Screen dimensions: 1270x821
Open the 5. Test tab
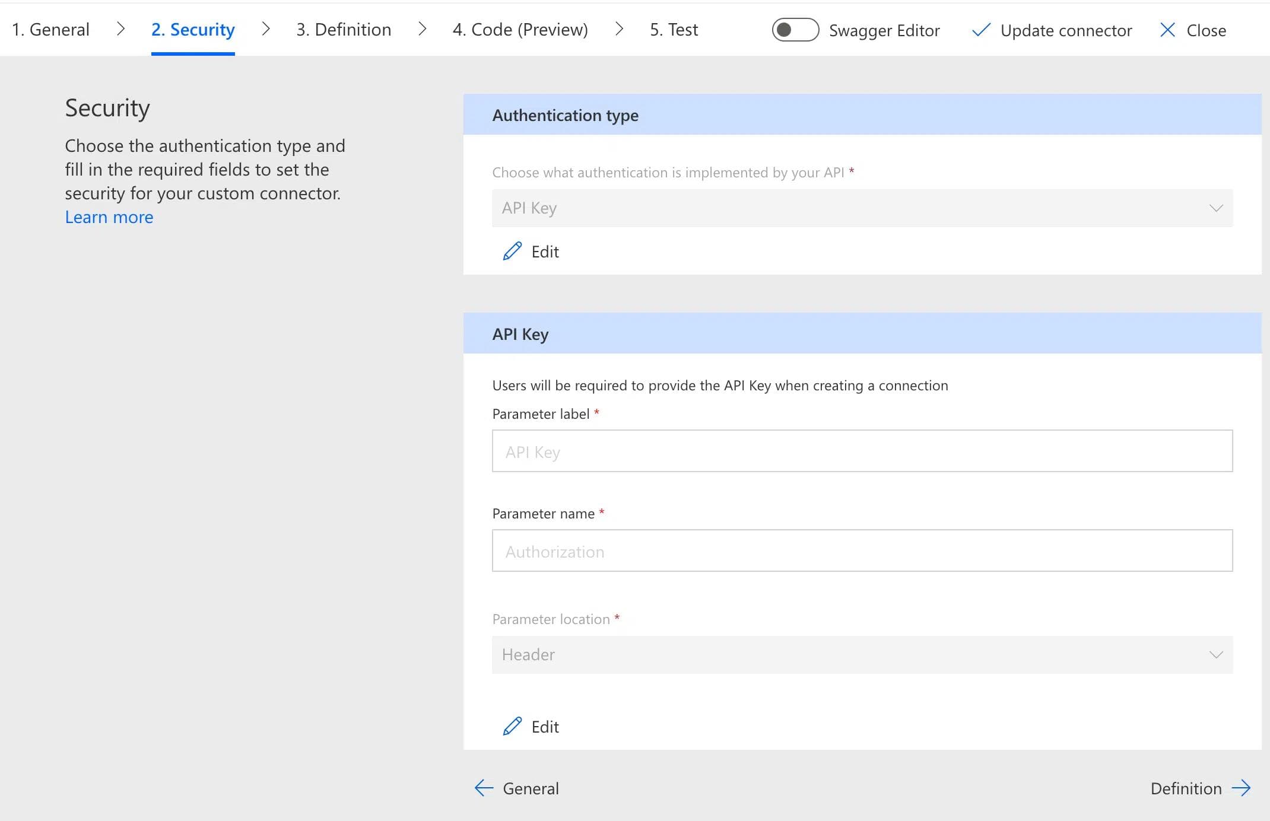point(674,30)
